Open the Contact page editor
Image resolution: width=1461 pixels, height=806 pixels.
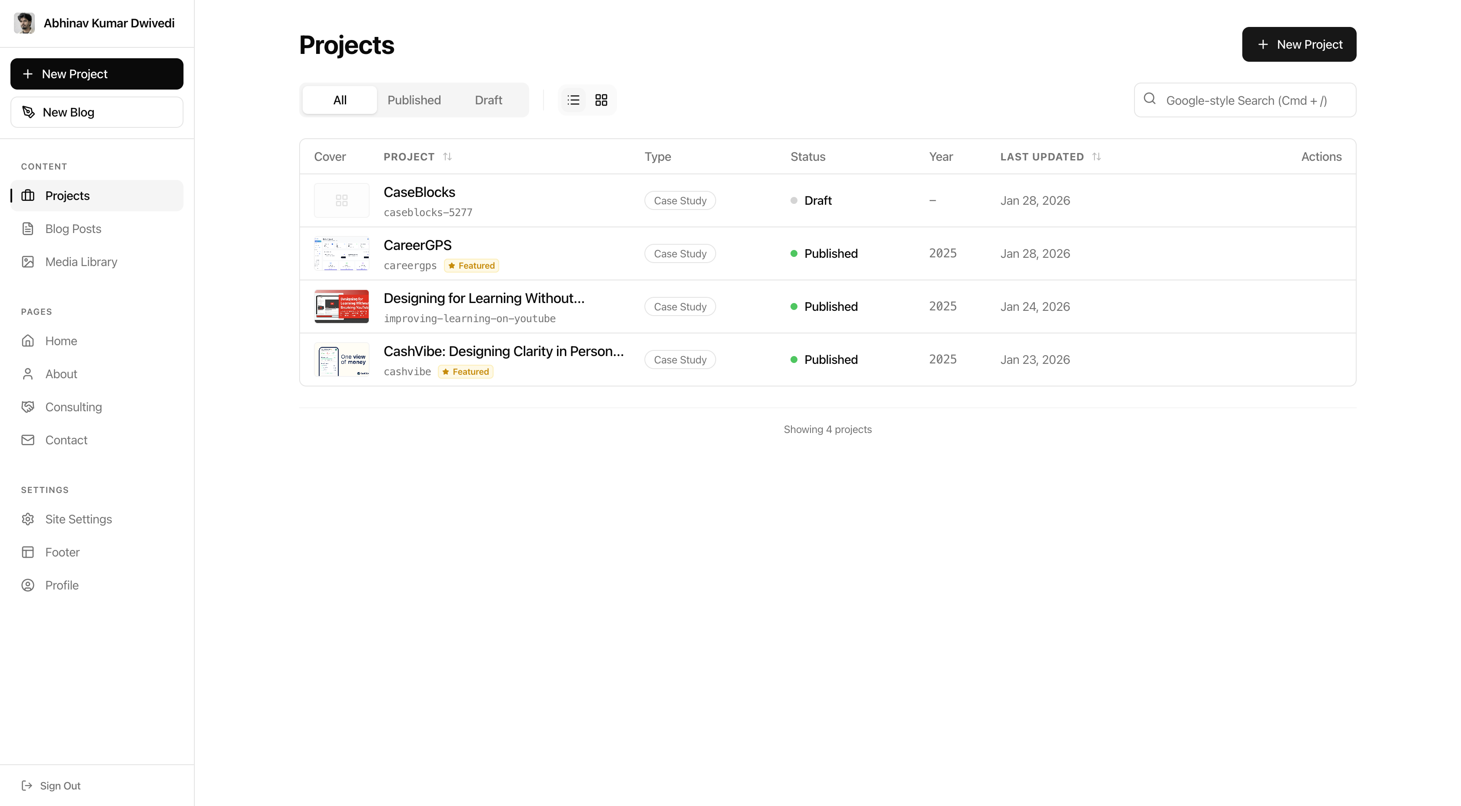[x=67, y=440]
